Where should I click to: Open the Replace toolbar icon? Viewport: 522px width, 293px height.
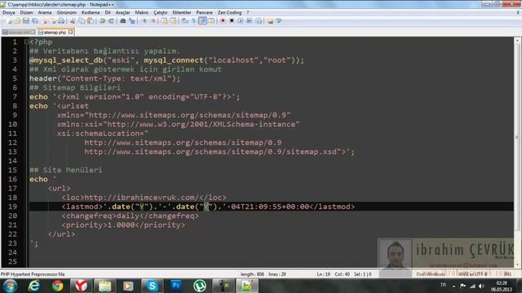pos(131,21)
